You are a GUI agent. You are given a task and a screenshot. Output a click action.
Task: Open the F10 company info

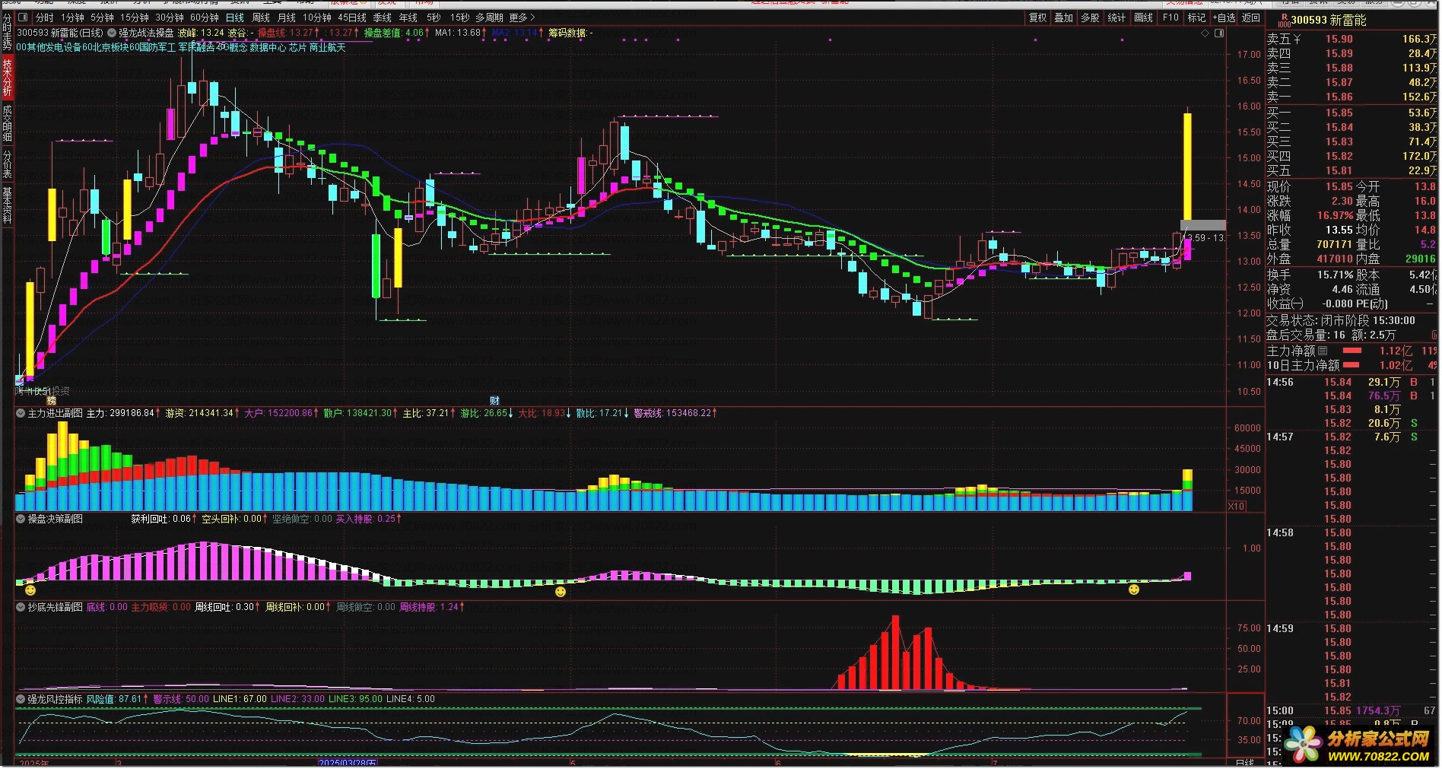(x=1170, y=17)
